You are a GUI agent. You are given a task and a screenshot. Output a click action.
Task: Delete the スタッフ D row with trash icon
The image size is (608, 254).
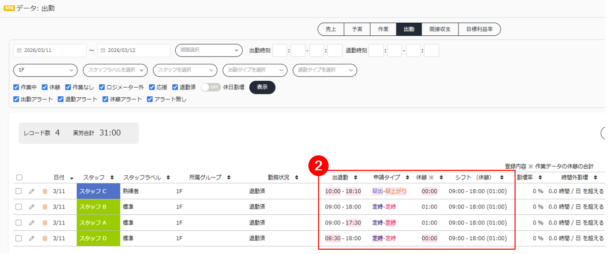pos(45,238)
